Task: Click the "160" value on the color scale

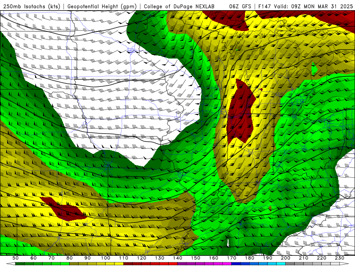Action: pyautogui.click(x=213, y=258)
